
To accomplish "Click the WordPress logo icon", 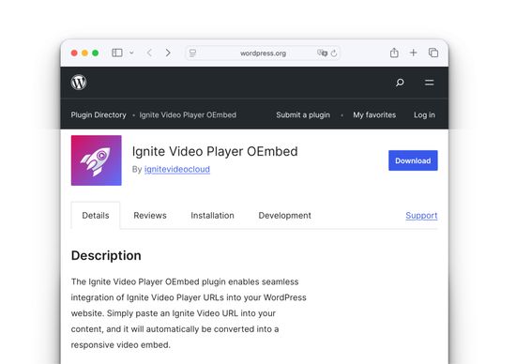I will (x=79, y=83).
